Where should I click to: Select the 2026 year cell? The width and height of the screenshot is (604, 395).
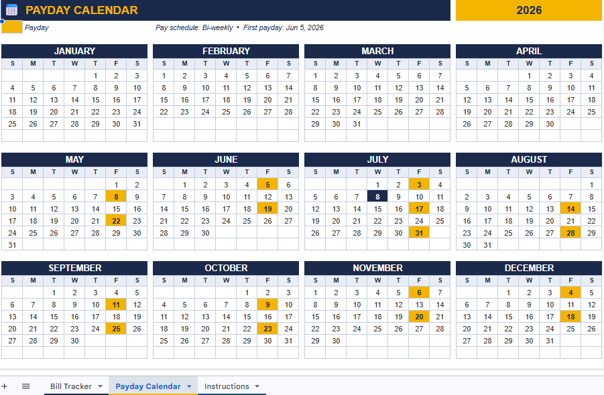tap(529, 10)
